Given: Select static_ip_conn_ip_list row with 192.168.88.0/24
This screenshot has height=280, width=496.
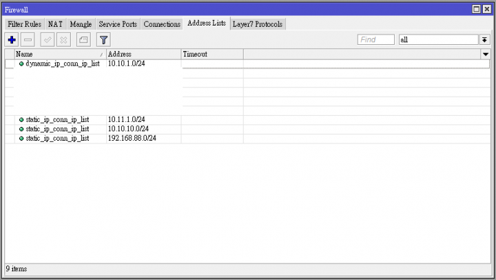Looking at the screenshot, I should click(247, 139).
